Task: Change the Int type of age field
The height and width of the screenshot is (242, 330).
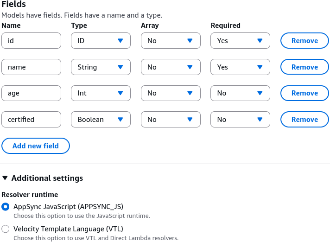Action: click(x=101, y=93)
